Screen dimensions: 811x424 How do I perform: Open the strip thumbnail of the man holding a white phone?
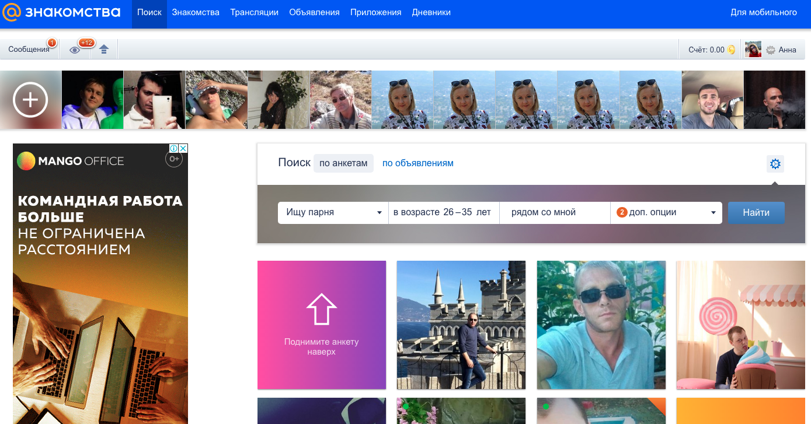[155, 100]
